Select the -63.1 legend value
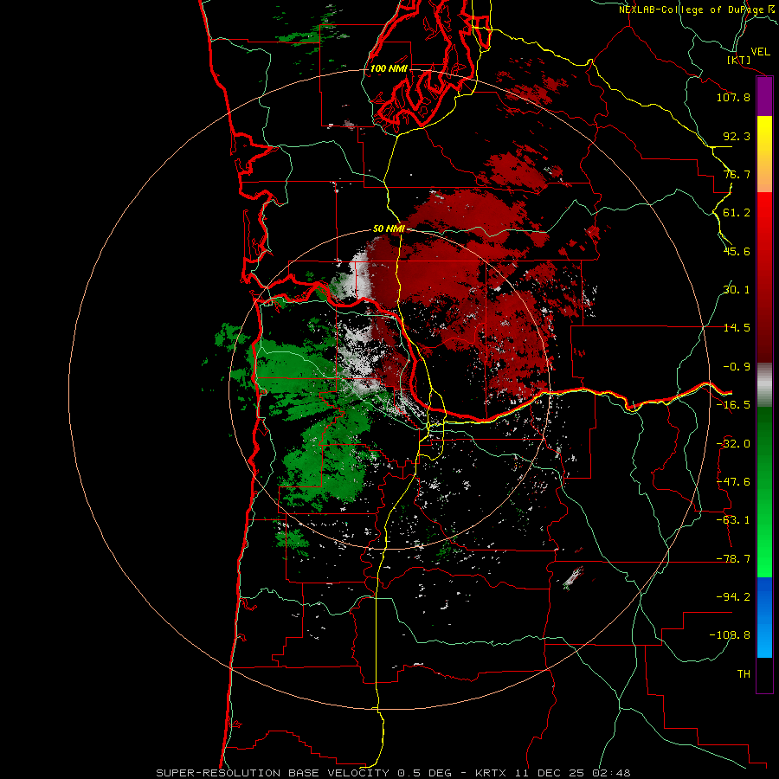This screenshot has width=779, height=779. tap(733, 520)
